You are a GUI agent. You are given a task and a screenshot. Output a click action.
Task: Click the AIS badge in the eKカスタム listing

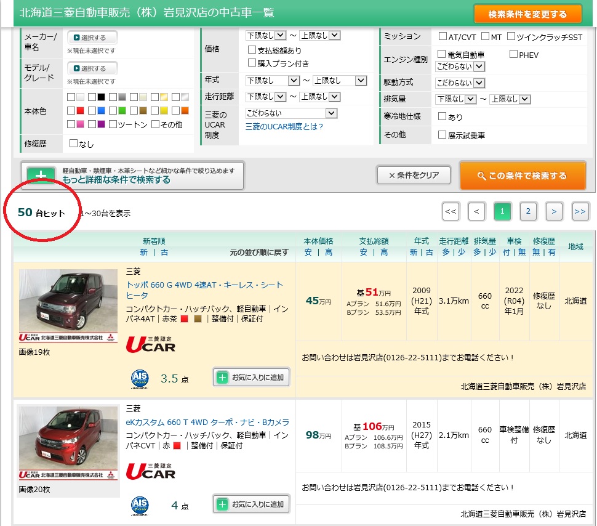point(140,506)
